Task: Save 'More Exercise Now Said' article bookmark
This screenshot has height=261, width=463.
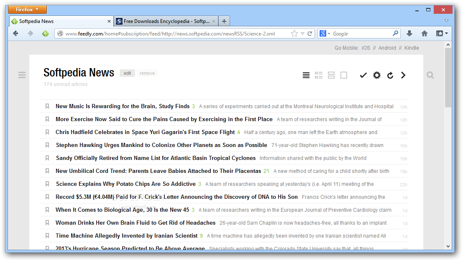Action: (x=47, y=119)
